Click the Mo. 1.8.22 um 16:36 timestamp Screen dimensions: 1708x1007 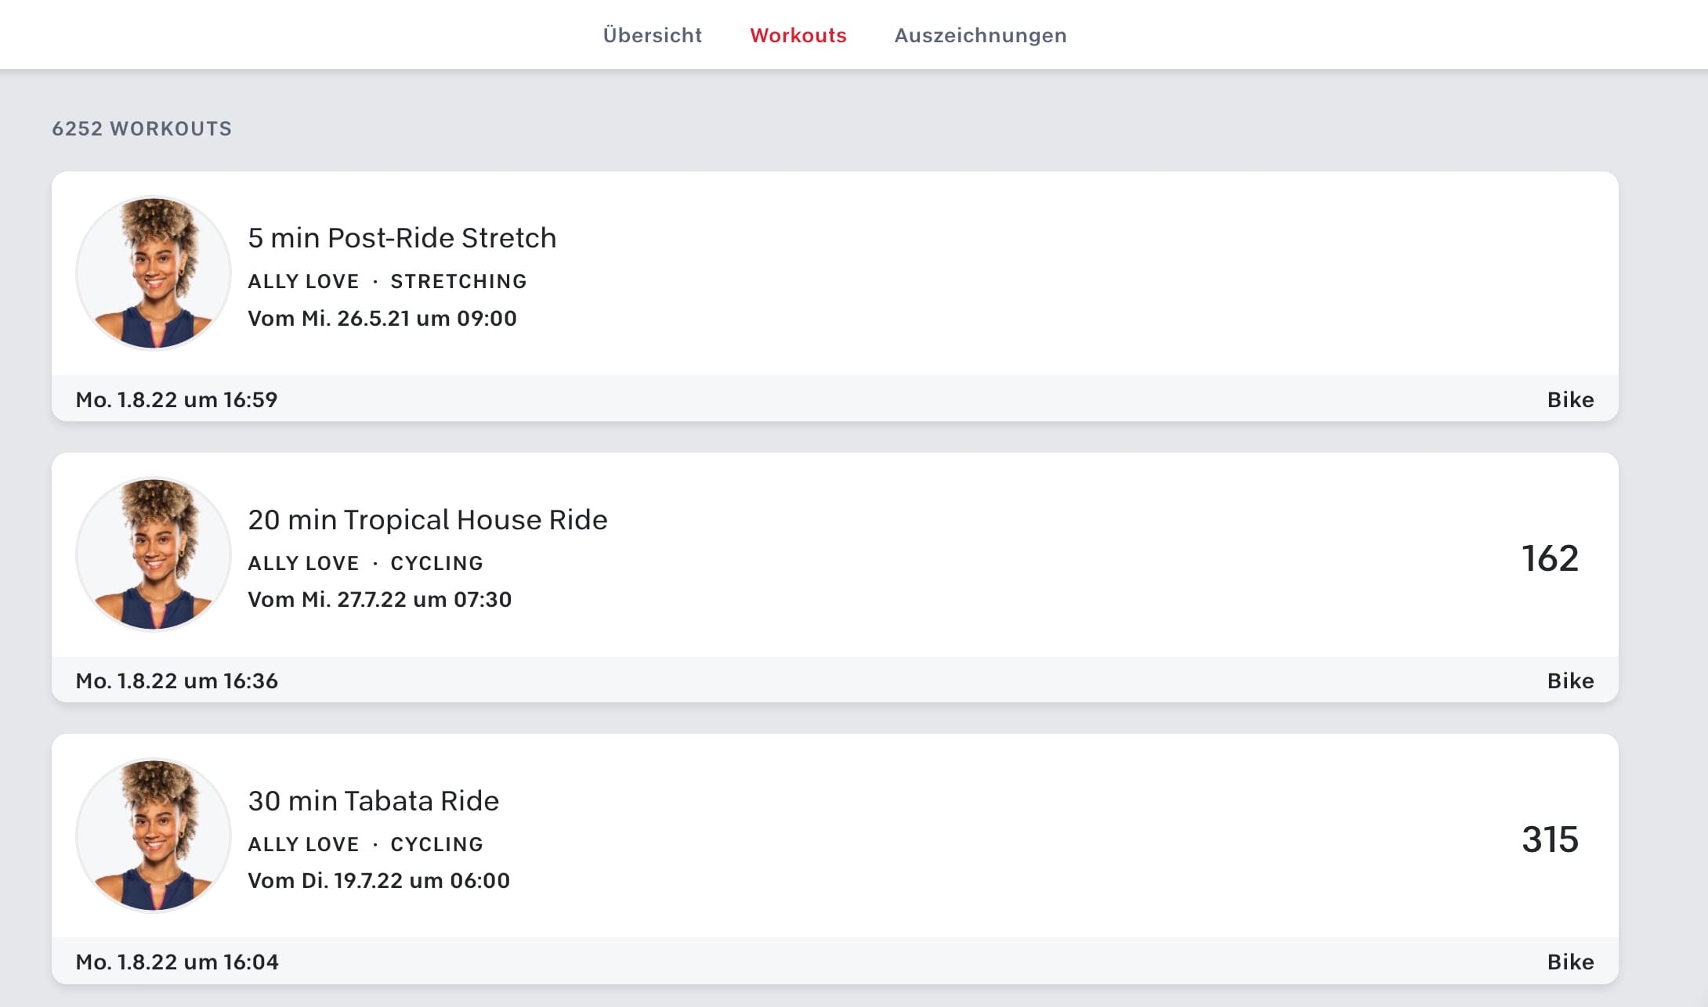176,680
